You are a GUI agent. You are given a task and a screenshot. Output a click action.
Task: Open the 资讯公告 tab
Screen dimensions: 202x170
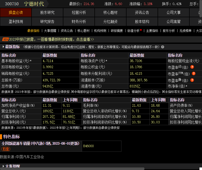(x=142, y=12)
